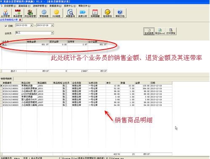
Task: Open 单据查询 document search icon
Action: pyautogui.click(x=70, y=13)
